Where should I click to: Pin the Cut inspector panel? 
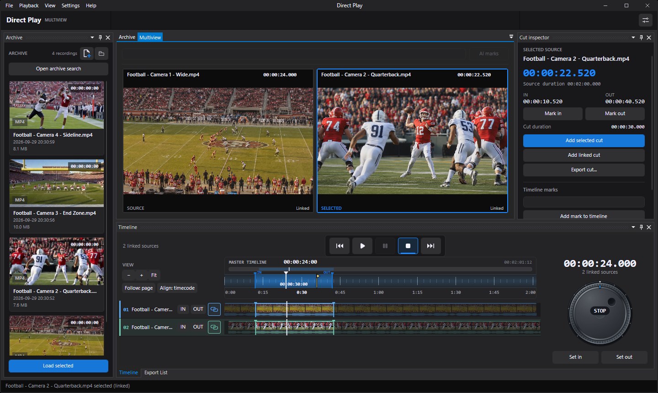641,37
